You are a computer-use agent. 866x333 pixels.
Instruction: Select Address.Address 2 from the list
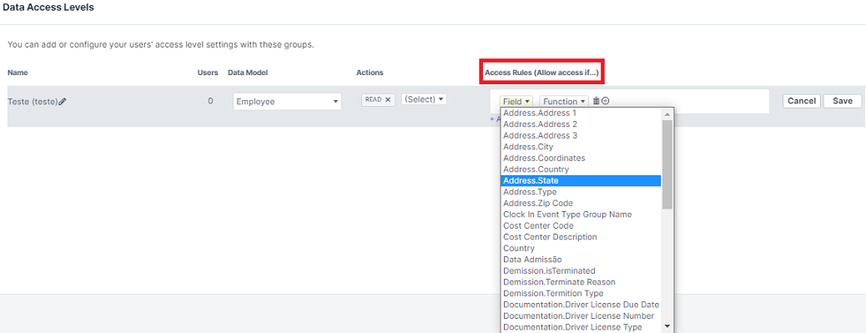click(x=581, y=124)
